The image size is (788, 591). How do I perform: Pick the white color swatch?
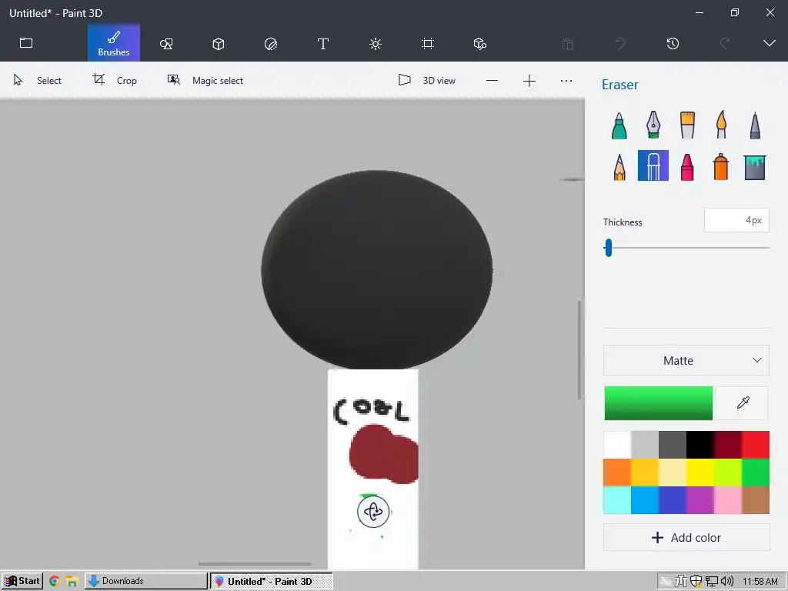point(617,445)
